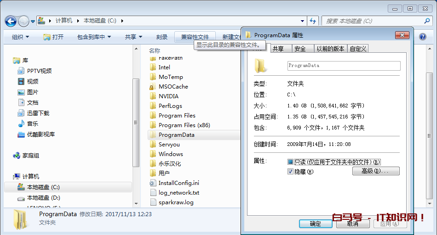Image resolution: width=437 pixels, height=235 pixels.
Task: Click the sparkraw.log file icon
Action: click(153, 202)
